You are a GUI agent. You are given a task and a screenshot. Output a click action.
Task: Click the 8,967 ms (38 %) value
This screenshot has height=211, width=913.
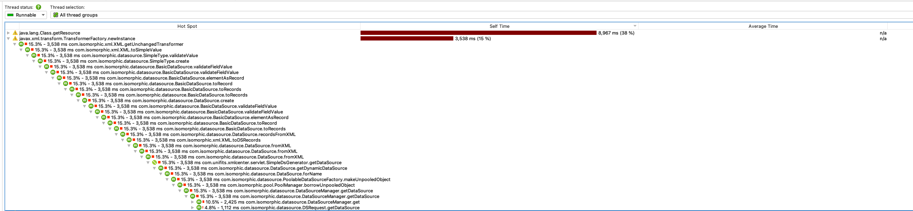(x=616, y=33)
